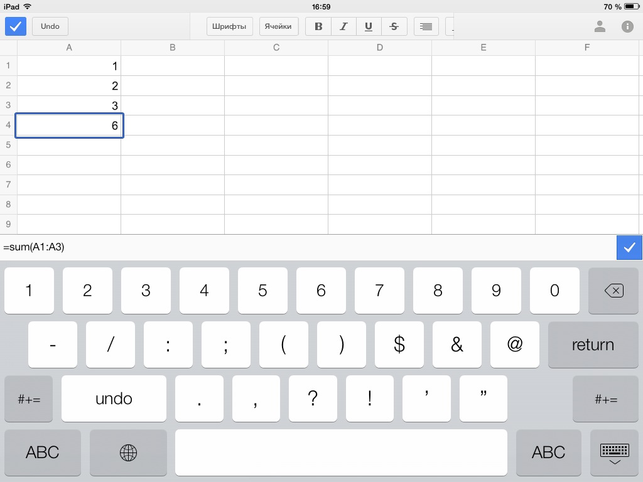
Task: Toggle italic formatting
Action: (343, 26)
